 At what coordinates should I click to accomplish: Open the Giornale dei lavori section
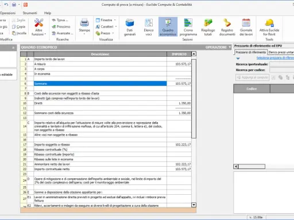[x=246, y=27]
